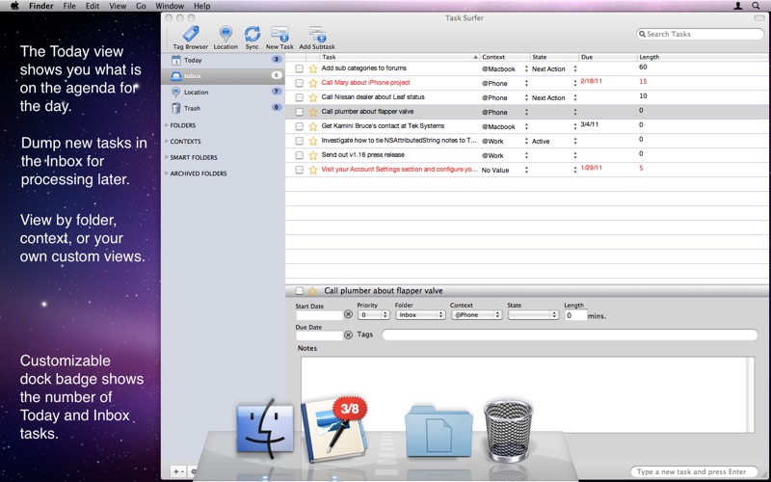Screen dimensions: 771x482
Task: Open the Window menu in menu bar
Action: pyautogui.click(x=170, y=6)
